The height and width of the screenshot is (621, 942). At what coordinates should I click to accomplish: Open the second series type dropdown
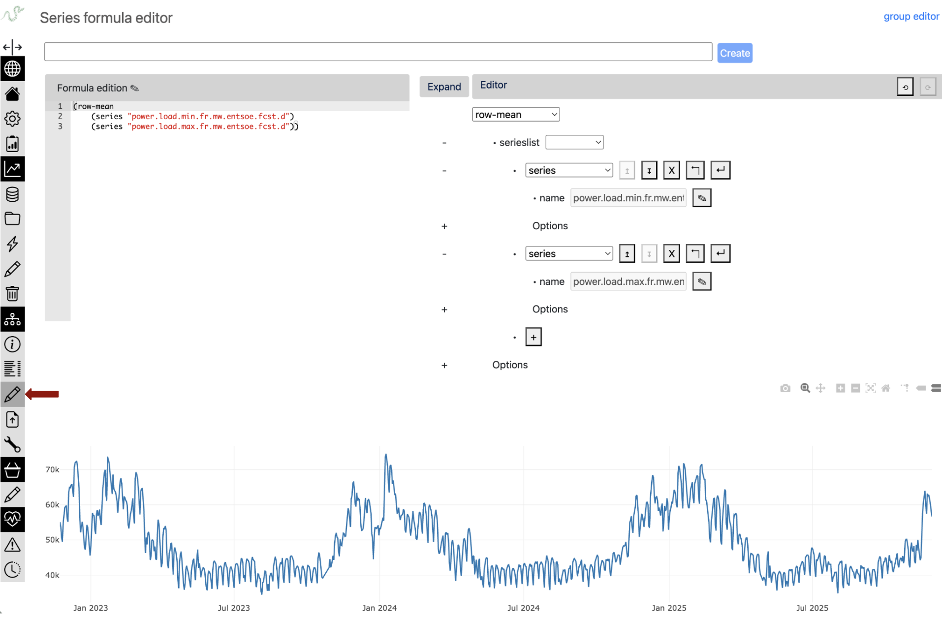(x=568, y=254)
